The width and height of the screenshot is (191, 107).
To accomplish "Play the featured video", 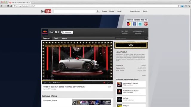I will (x=45, y=83).
